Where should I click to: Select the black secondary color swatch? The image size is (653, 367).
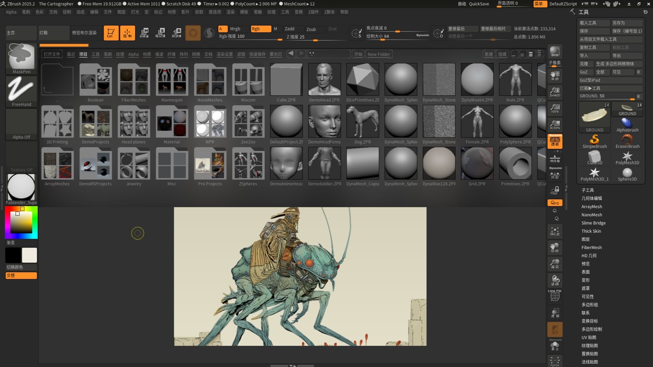[x=13, y=255]
